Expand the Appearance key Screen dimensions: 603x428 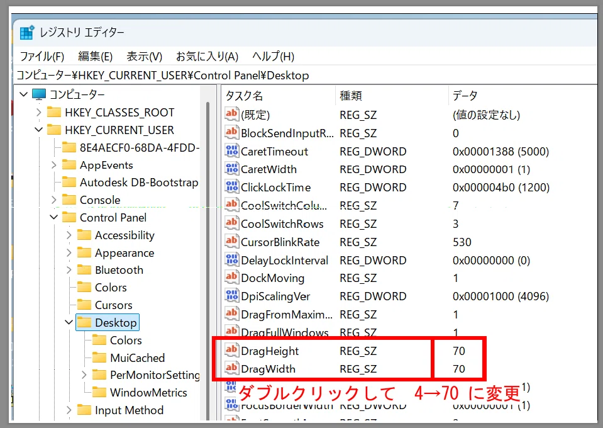click(x=69, y=253)
